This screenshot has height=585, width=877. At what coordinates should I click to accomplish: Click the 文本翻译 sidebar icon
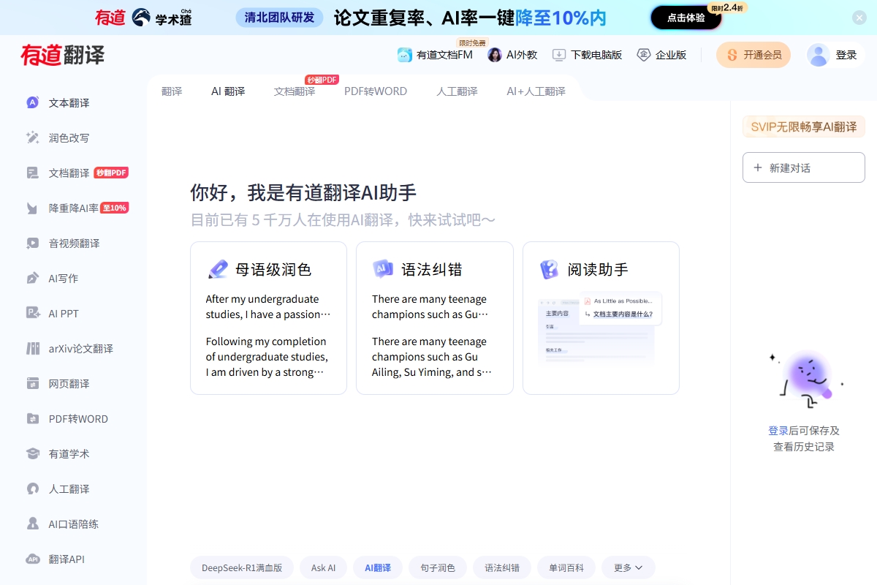coord(32,103)
